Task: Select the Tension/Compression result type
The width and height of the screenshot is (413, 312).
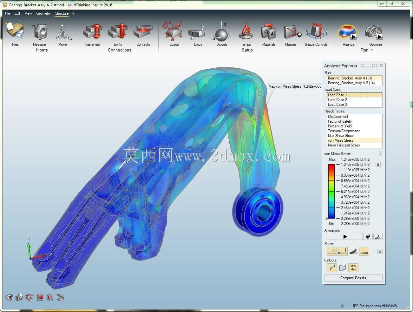Action: (354, 131)
